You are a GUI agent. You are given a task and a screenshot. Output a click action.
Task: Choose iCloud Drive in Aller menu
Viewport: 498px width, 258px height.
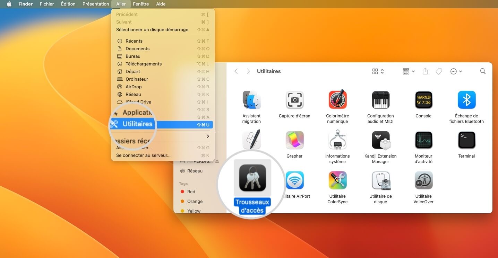[163, 102]
